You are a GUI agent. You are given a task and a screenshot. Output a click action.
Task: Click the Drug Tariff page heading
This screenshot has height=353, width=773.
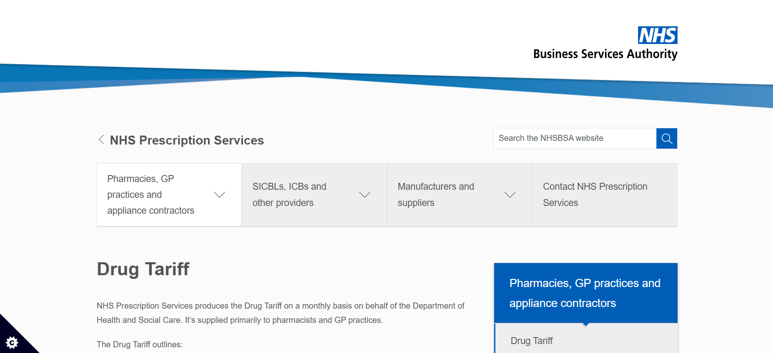[143, 269]
